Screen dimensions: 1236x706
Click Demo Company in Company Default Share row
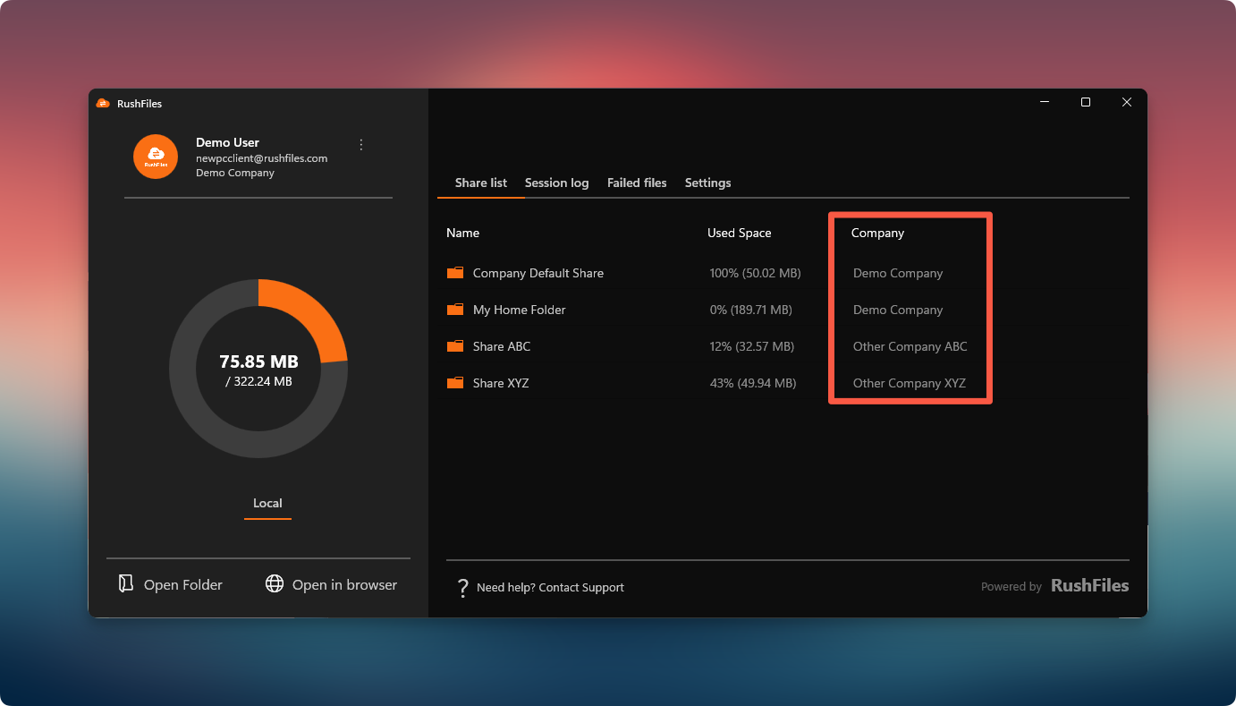pos(898,273)
